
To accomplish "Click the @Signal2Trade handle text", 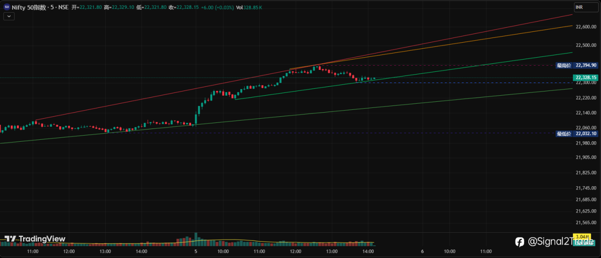I will [560, 242].
